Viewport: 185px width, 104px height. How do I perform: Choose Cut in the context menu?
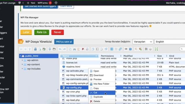click(x=102, y=93)
